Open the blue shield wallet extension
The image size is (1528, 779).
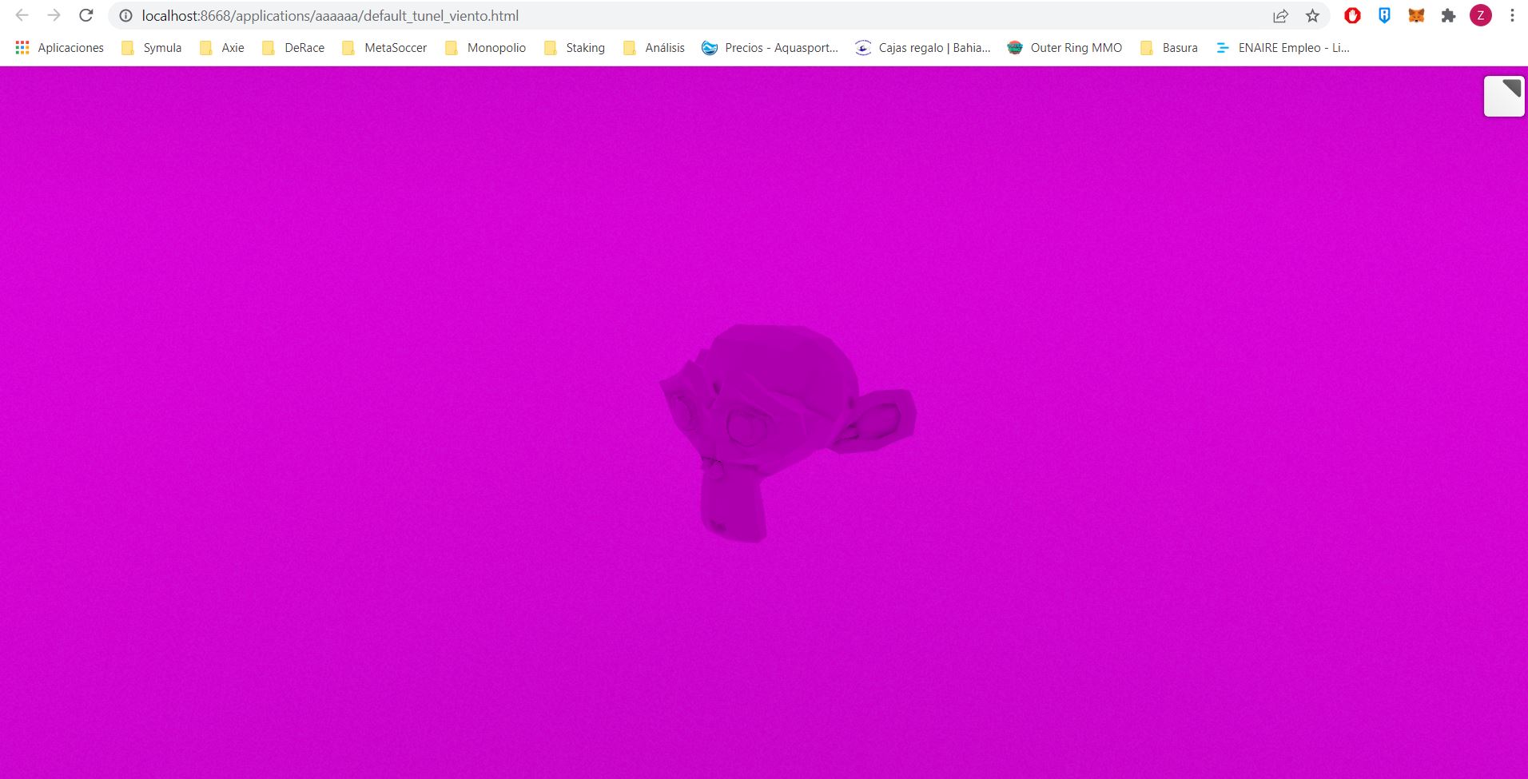pyautogui.click(x=1384, y=15)
